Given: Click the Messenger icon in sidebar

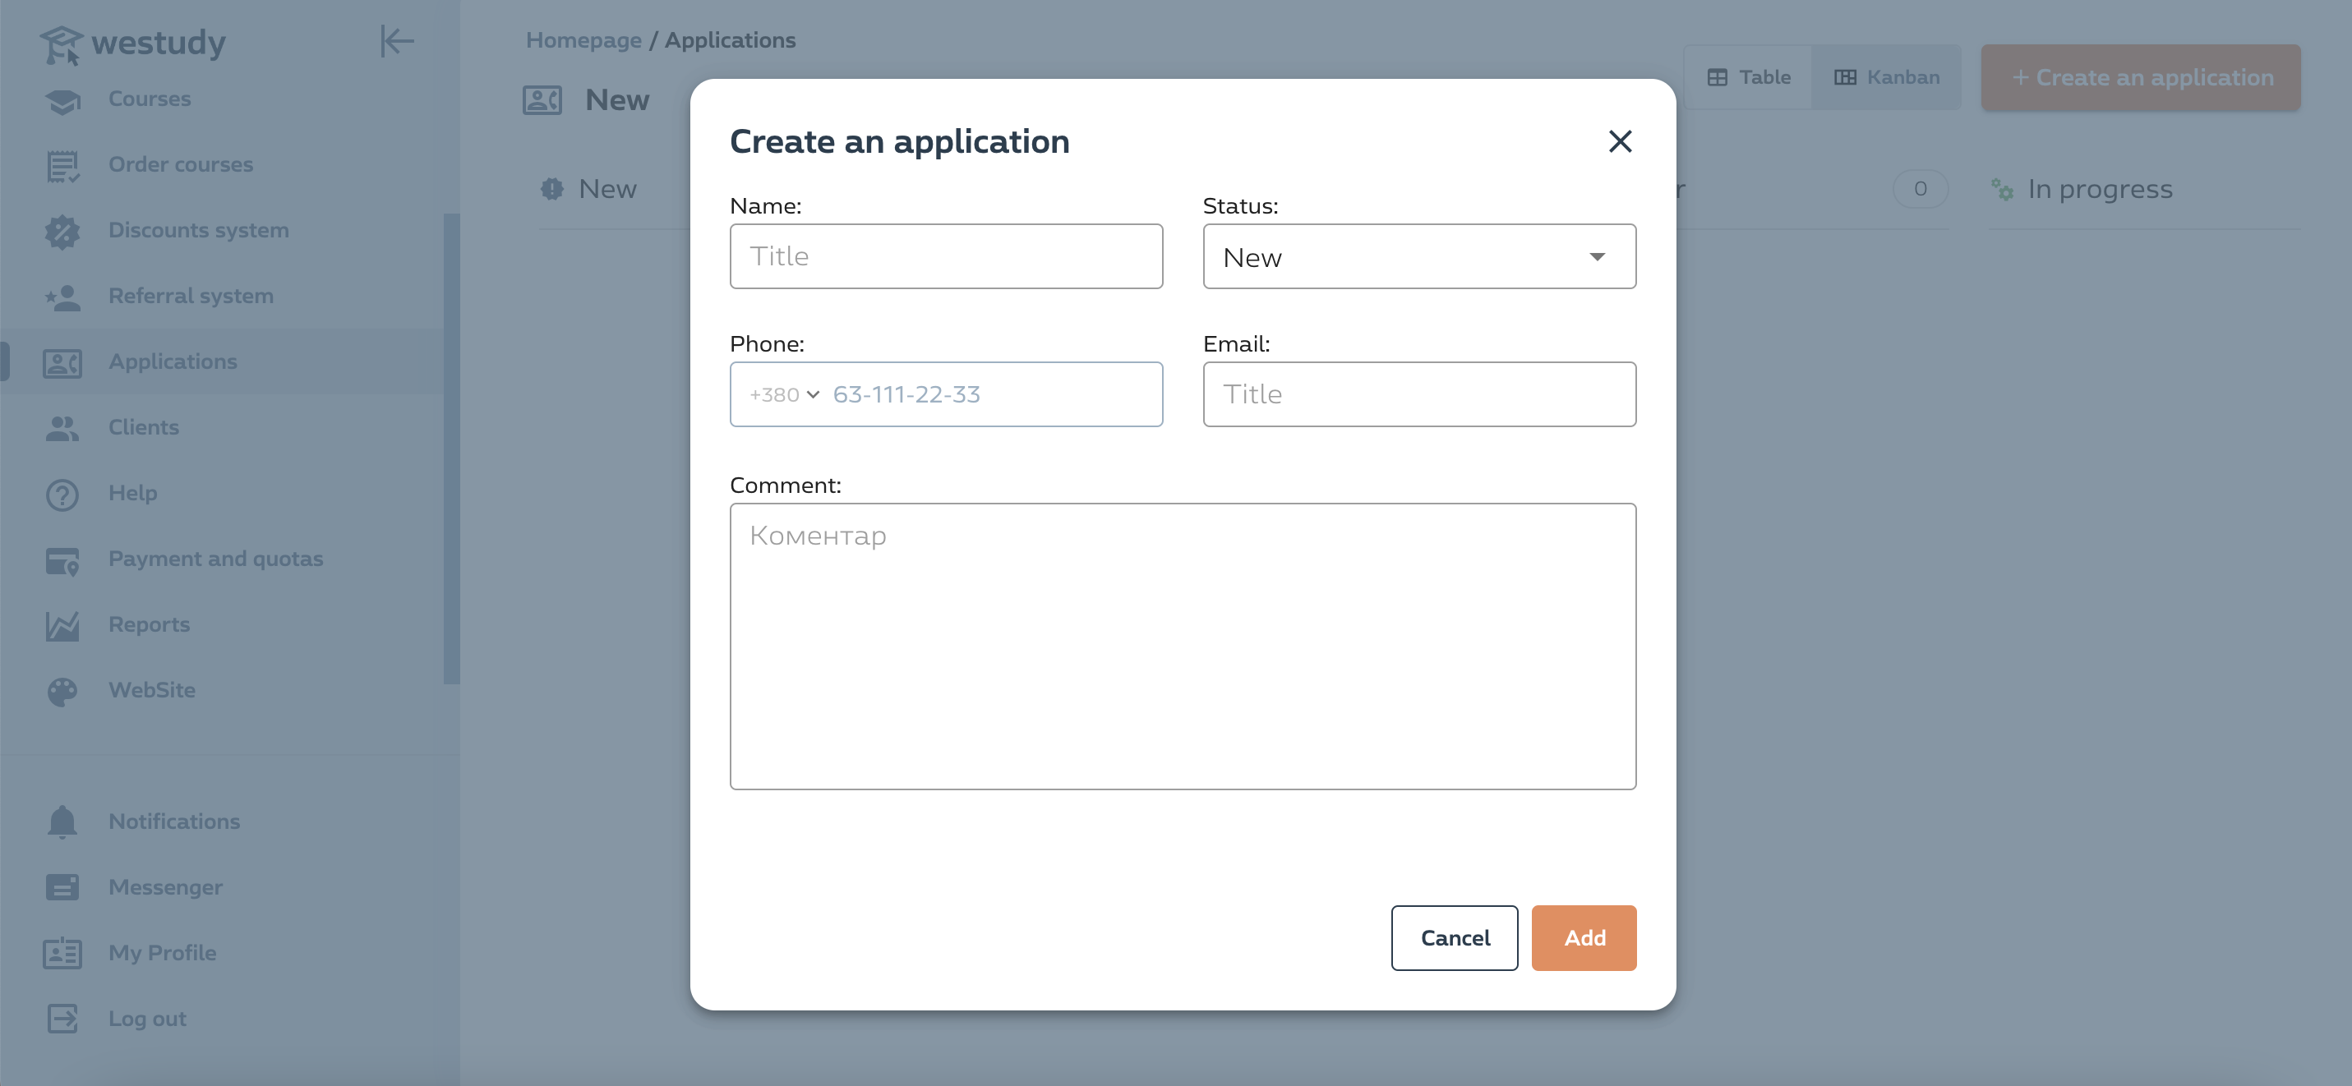Looking at the screenshot, I should pyautogui.click(x=62, y=886).
